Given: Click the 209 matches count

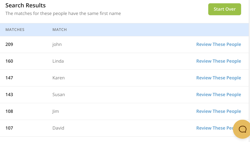Looking at the screenshot, I should 9,44.
